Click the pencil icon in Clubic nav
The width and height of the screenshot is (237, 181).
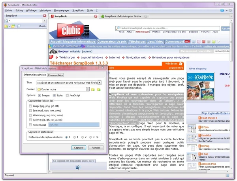(x=218, y=41)
